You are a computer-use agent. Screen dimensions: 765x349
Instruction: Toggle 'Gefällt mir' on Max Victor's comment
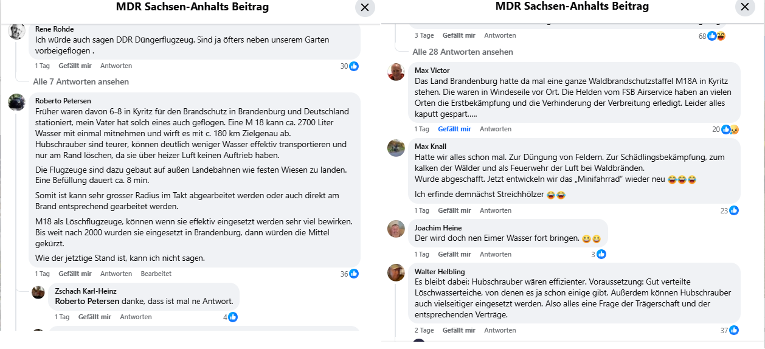(454, 129)
